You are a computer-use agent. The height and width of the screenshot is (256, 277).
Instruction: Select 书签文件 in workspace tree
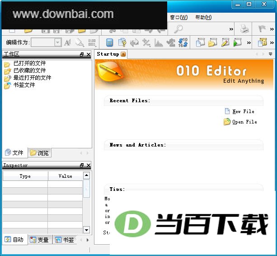tap(24, 85)
